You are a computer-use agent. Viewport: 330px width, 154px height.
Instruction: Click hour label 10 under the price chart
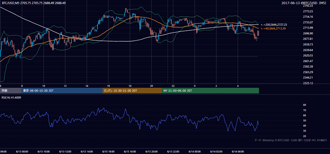click(x=44, y=86)
